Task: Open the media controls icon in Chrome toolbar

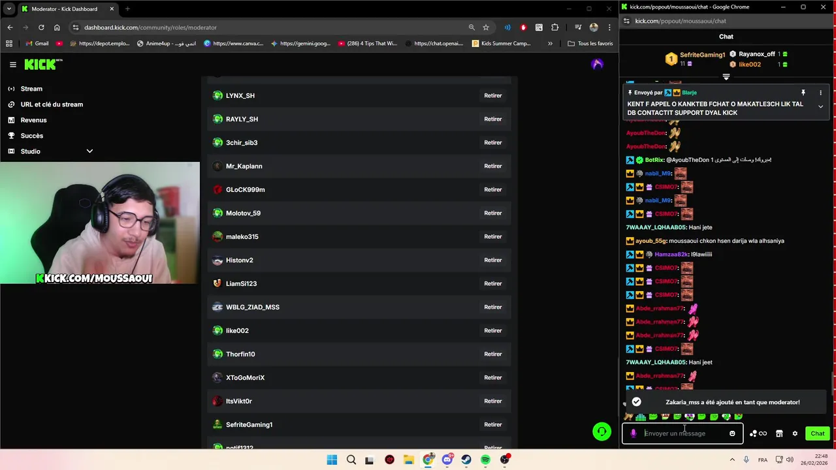Action: coord(578,27)
